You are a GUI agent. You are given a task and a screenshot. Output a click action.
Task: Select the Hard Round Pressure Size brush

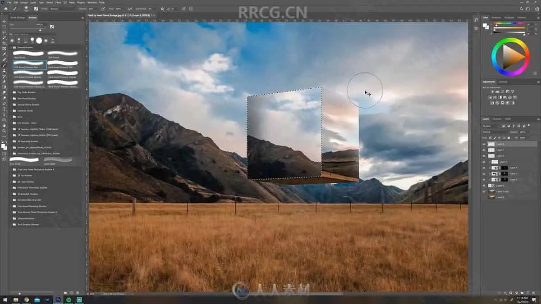63,64
